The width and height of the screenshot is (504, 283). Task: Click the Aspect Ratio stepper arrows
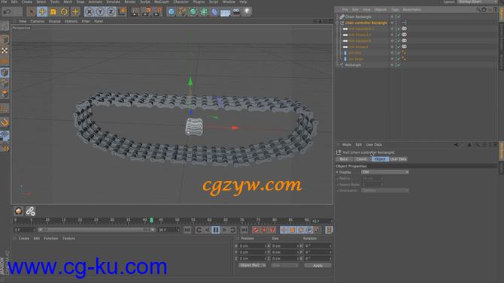click(x=382, y=185)
